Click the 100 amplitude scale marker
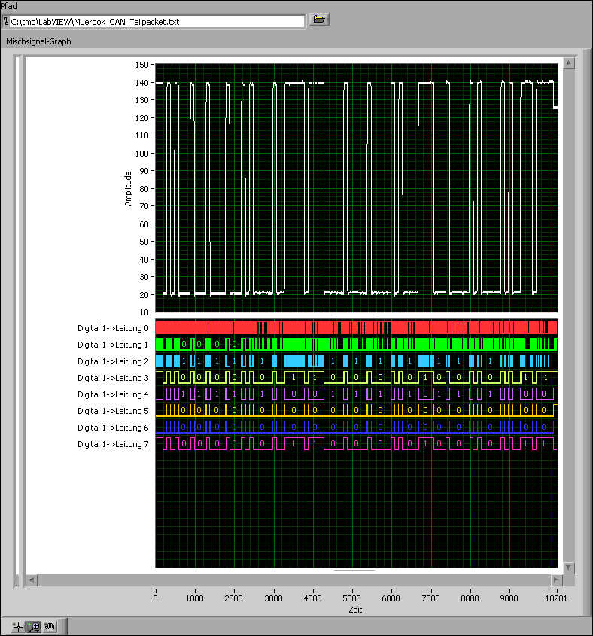Image resolution: width=593 pixels, height=636 pixels. pyautogui.click(x=142, y=154)
